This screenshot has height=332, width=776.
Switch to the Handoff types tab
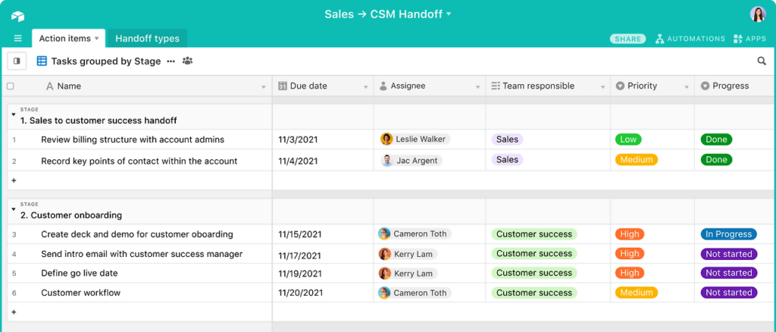pos(147,39)
